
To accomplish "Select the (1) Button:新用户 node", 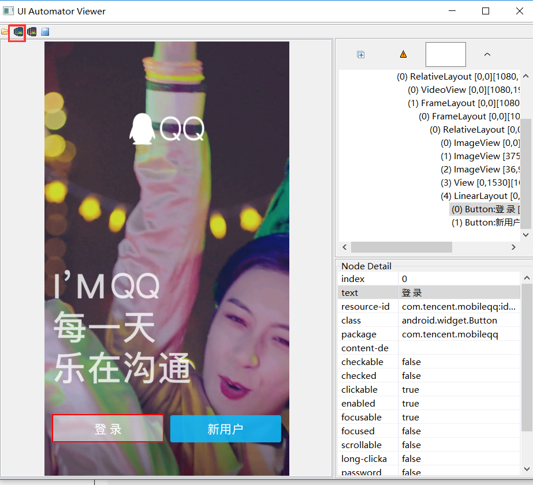I will [486, 223].
